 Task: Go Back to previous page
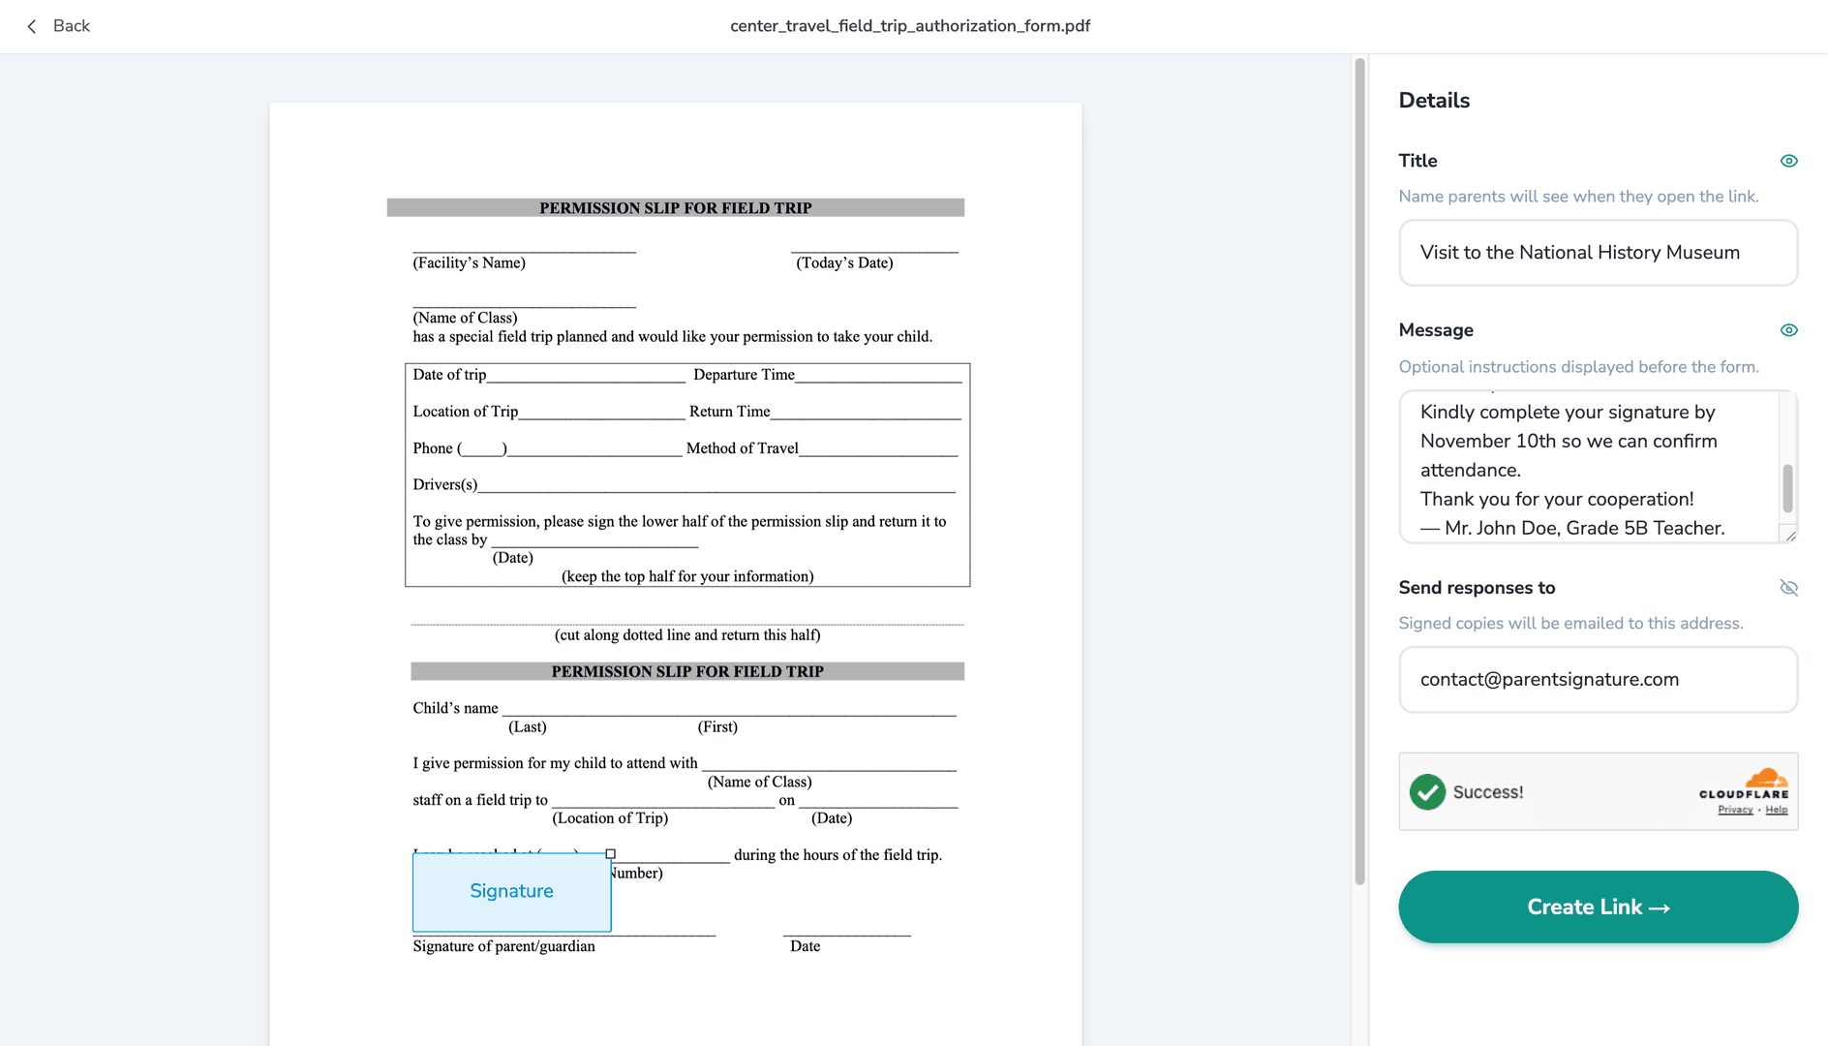58,26
